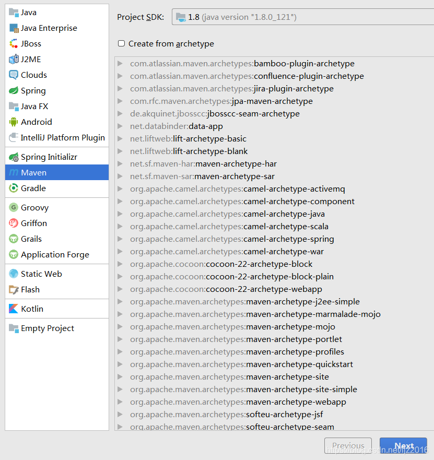Expand maven-archetype-quickstart arrow
434x460 pixels.
120,364
